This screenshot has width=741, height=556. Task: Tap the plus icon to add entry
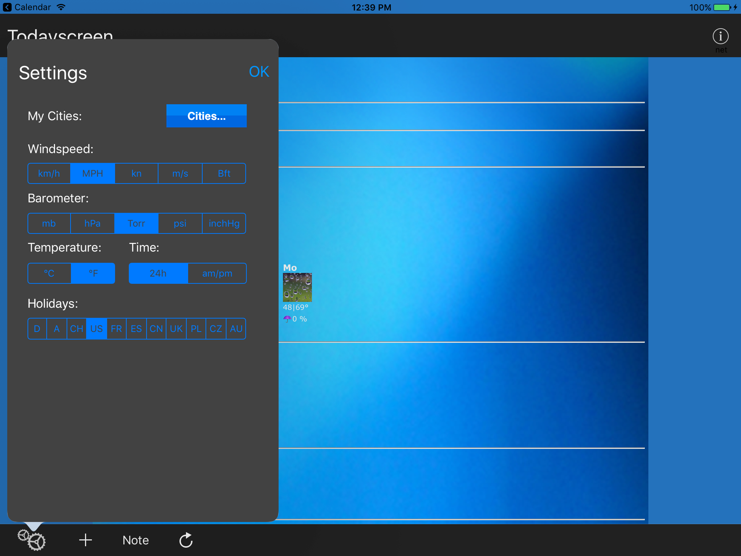(85, 540)
